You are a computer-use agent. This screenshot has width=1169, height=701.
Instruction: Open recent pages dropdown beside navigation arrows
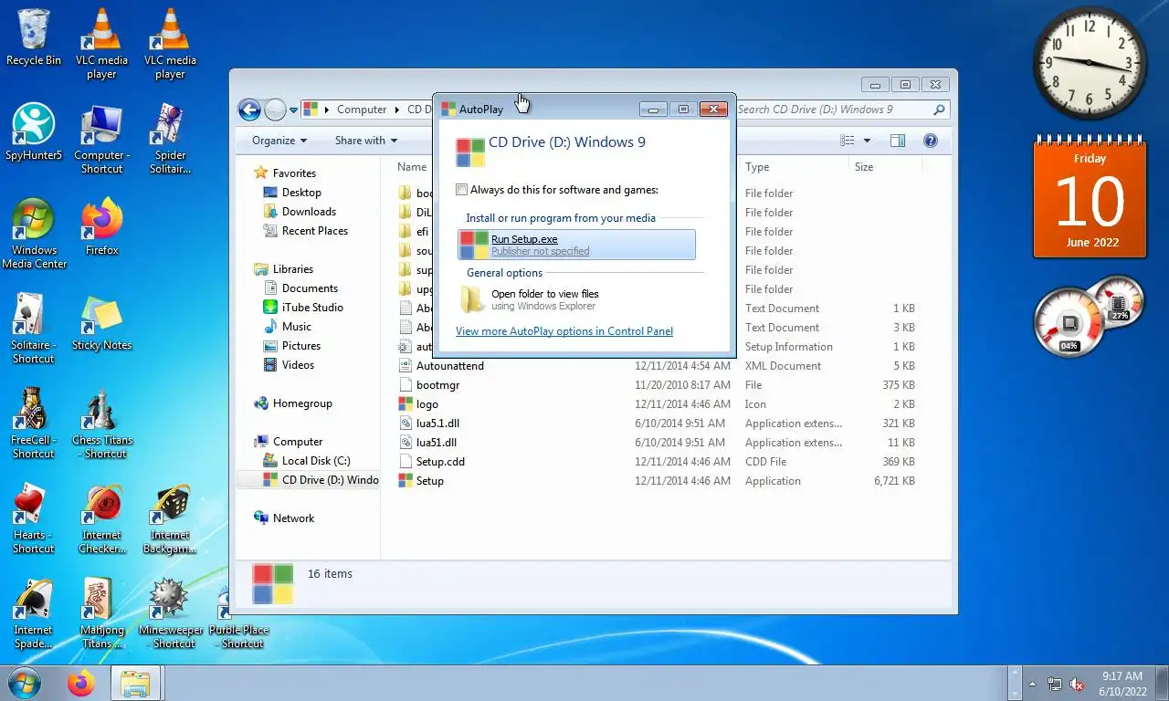[x=294, y=110]
